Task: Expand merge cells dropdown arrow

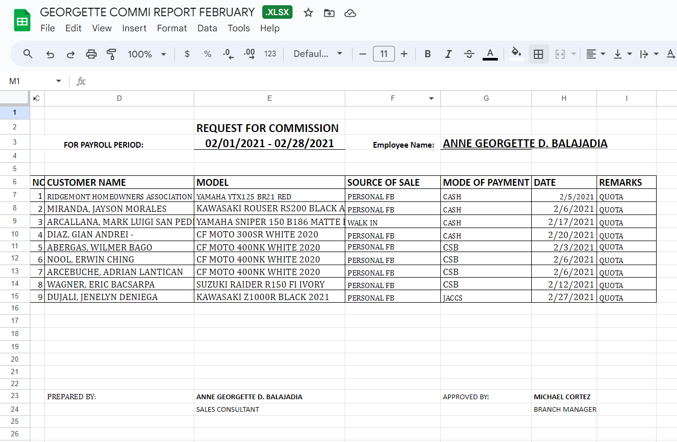Action: [x=574, y=54]
